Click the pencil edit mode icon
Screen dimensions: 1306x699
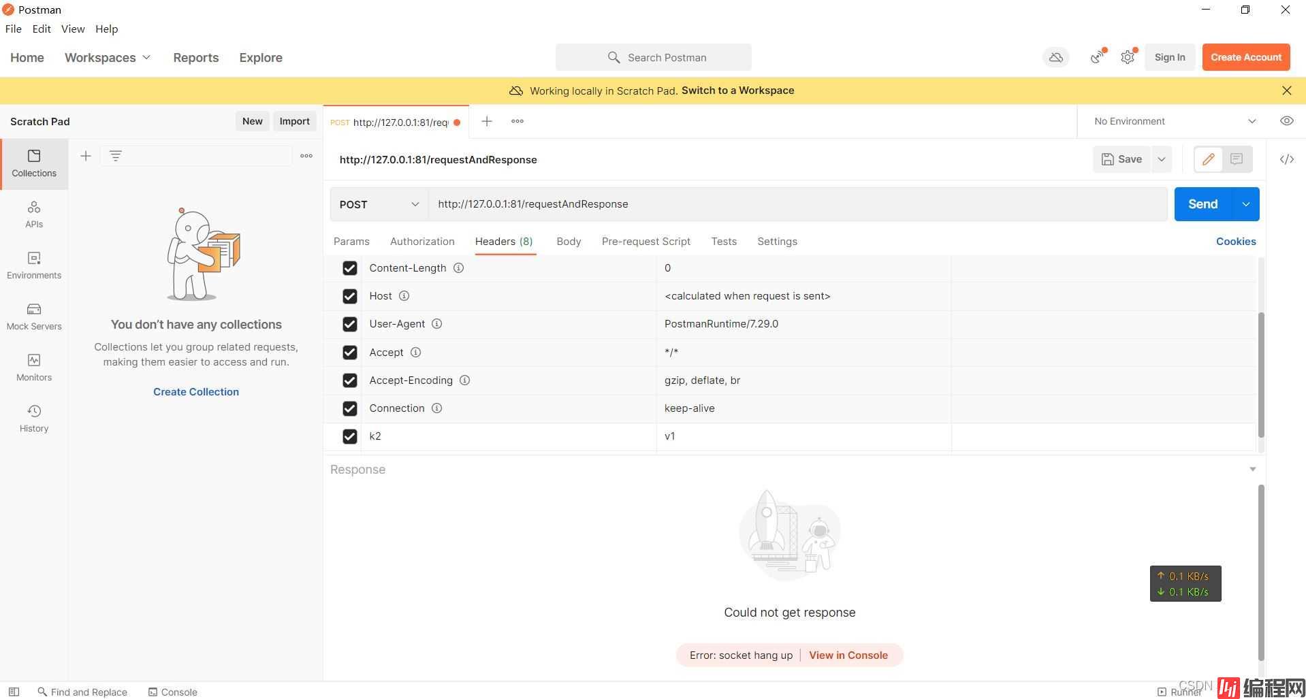pos(1209,159)
